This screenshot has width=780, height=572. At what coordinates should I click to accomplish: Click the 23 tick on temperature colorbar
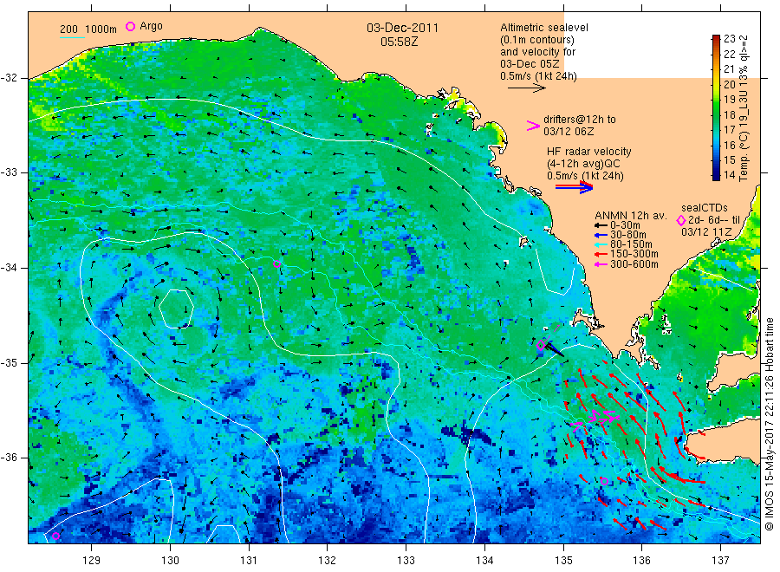[729, 39]
